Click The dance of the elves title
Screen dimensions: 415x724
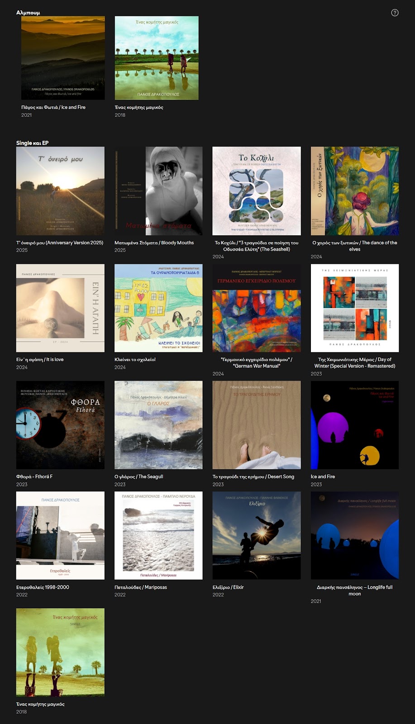(x=355, y=246)
